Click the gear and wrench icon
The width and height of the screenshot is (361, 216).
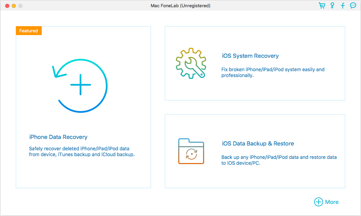(x=191, y=63)
